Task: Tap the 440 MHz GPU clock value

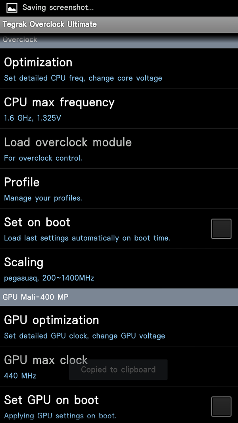Action: click(x=20, y=375)
